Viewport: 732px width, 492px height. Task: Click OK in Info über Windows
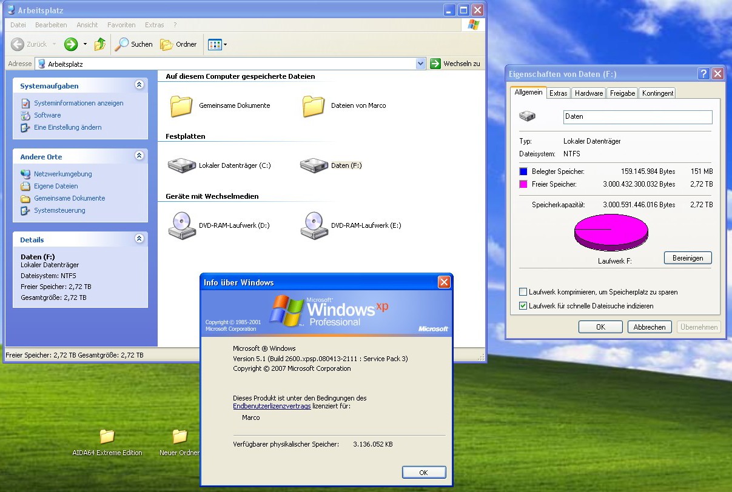click(x=423, y=473)
